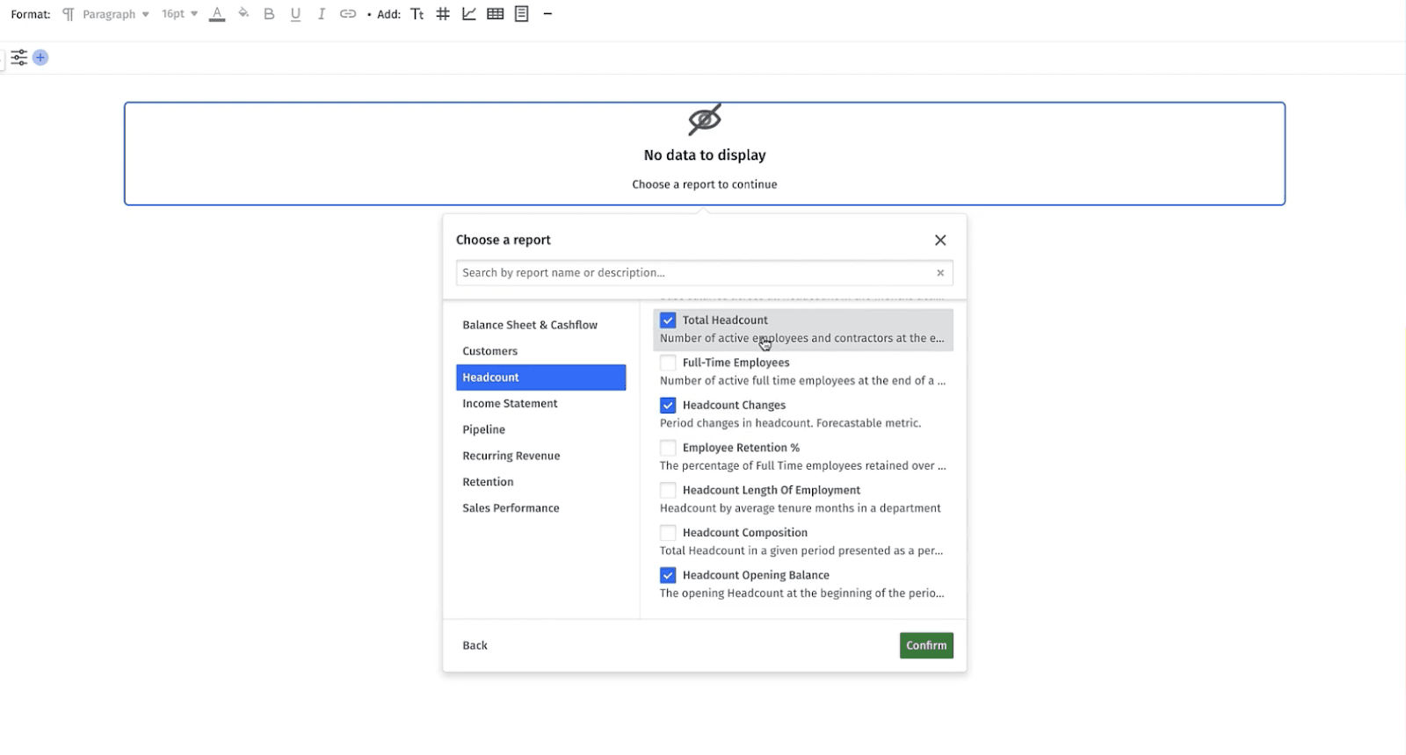
Task: Select the Retention category
Action: click(x=540, y=482)
